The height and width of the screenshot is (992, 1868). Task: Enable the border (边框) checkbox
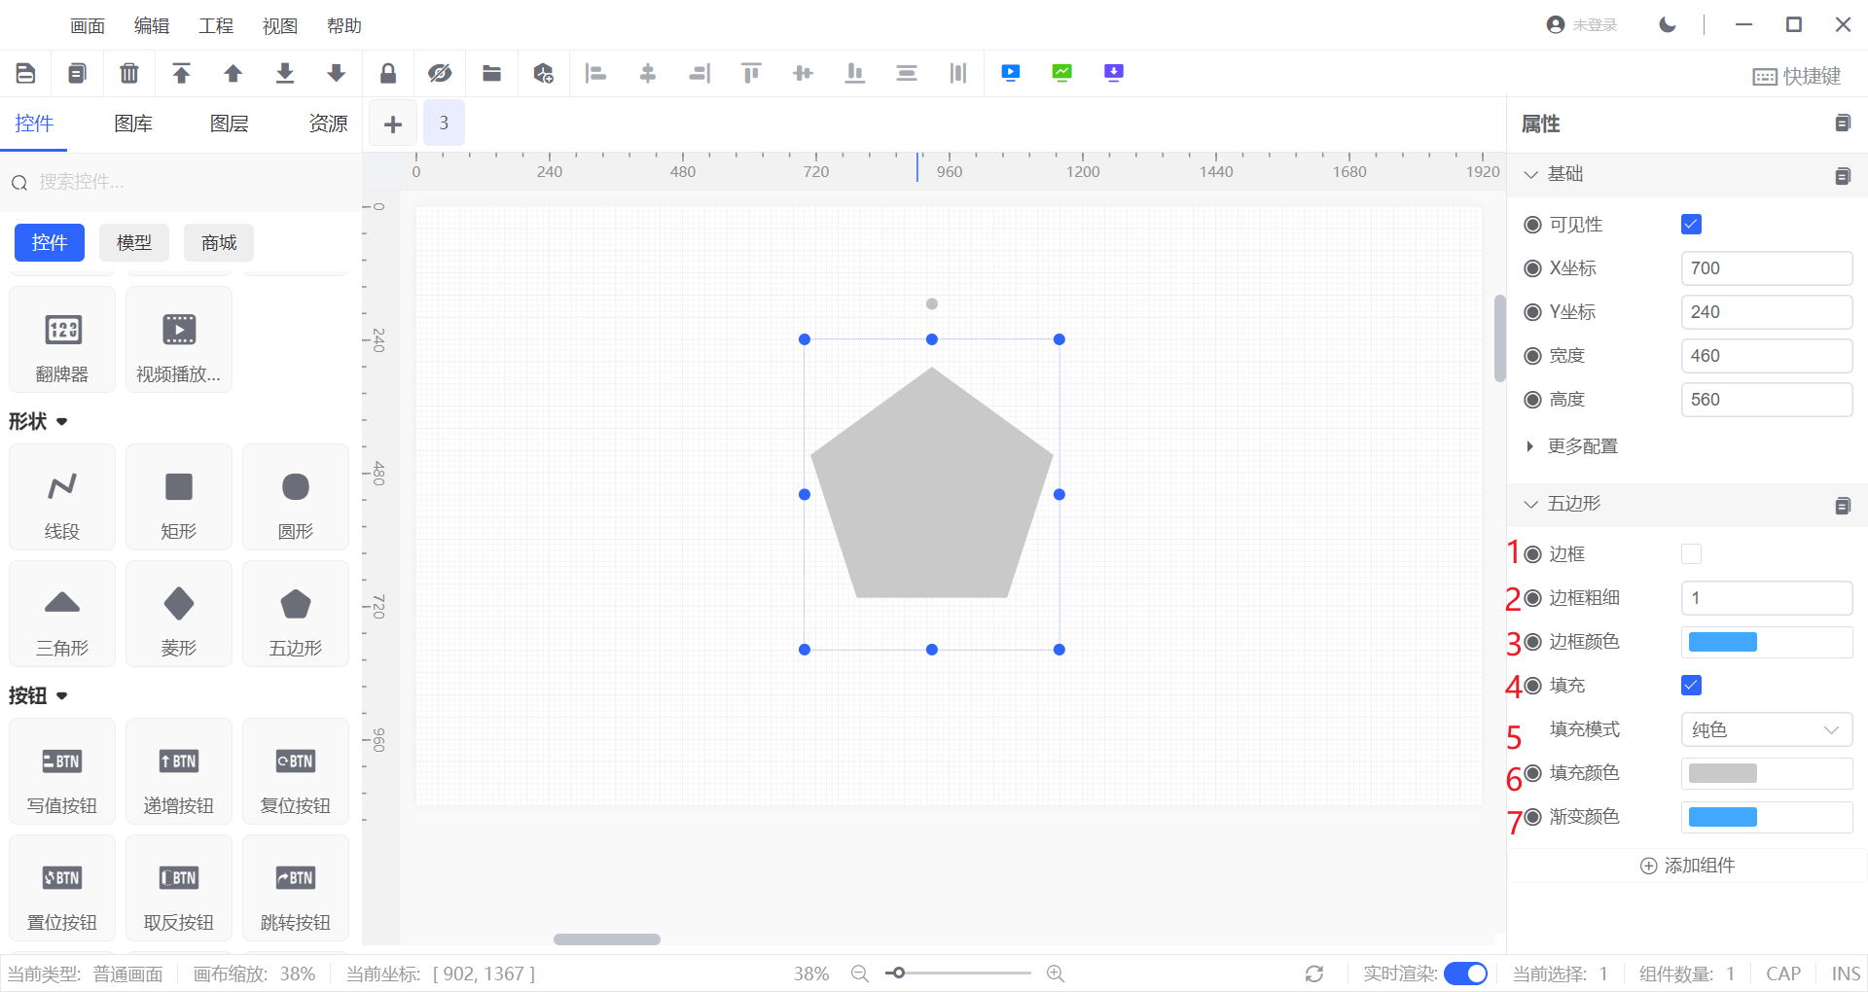pyautogui.click(x=1691, y=554)
